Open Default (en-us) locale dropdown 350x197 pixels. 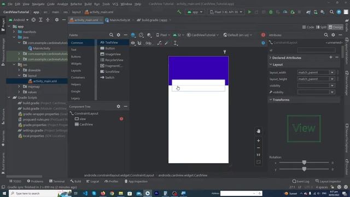[x=237, y=35]
